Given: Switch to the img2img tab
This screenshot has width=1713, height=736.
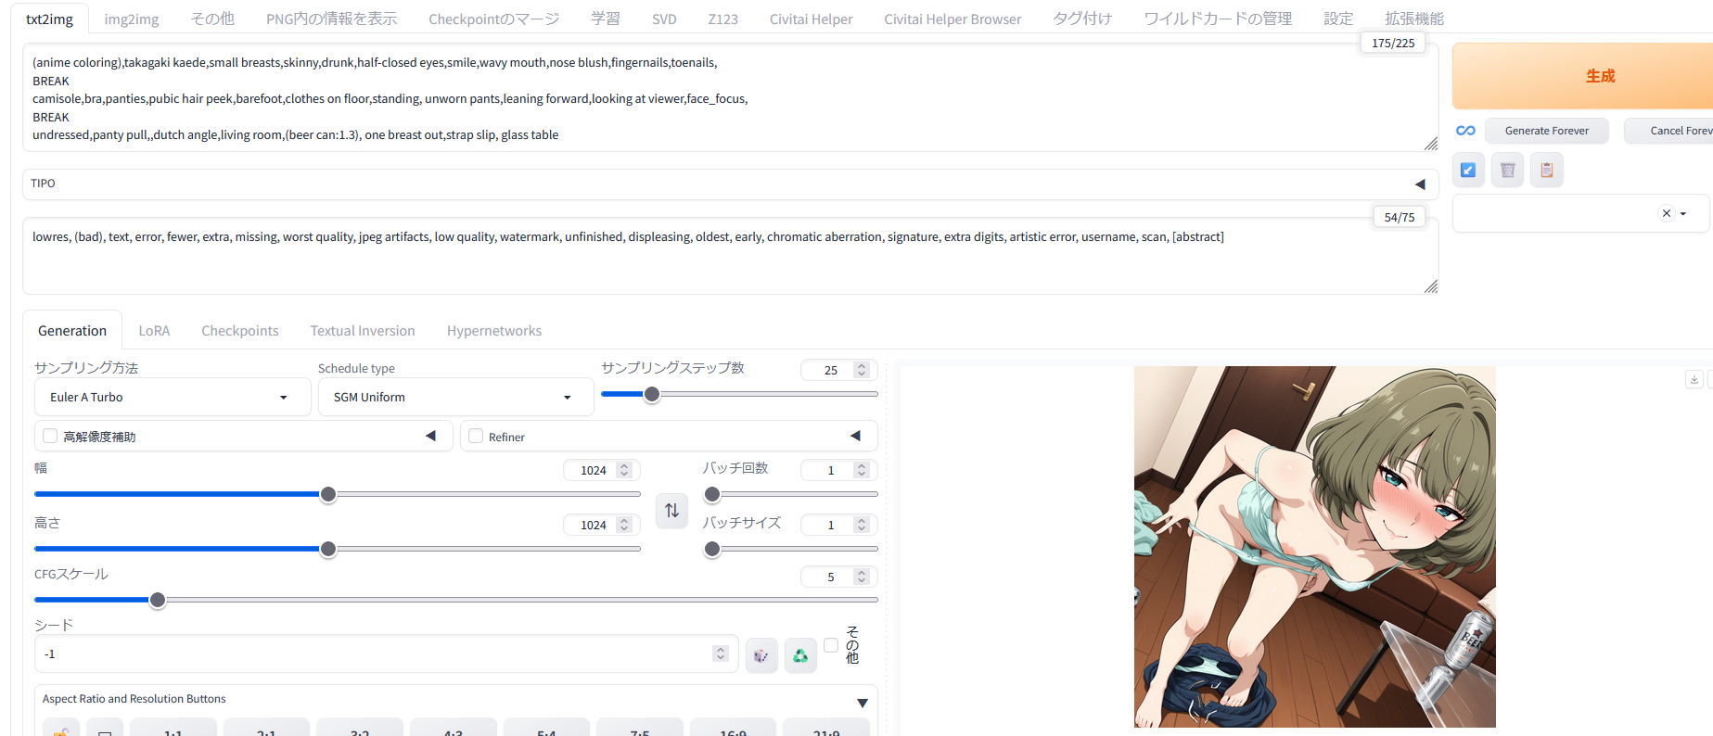Looking at the screenshot, I should tap(131, 19).
